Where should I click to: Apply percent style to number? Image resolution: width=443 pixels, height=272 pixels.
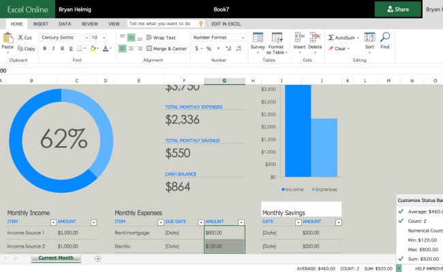pyautogui.click(x=209, y=48)
